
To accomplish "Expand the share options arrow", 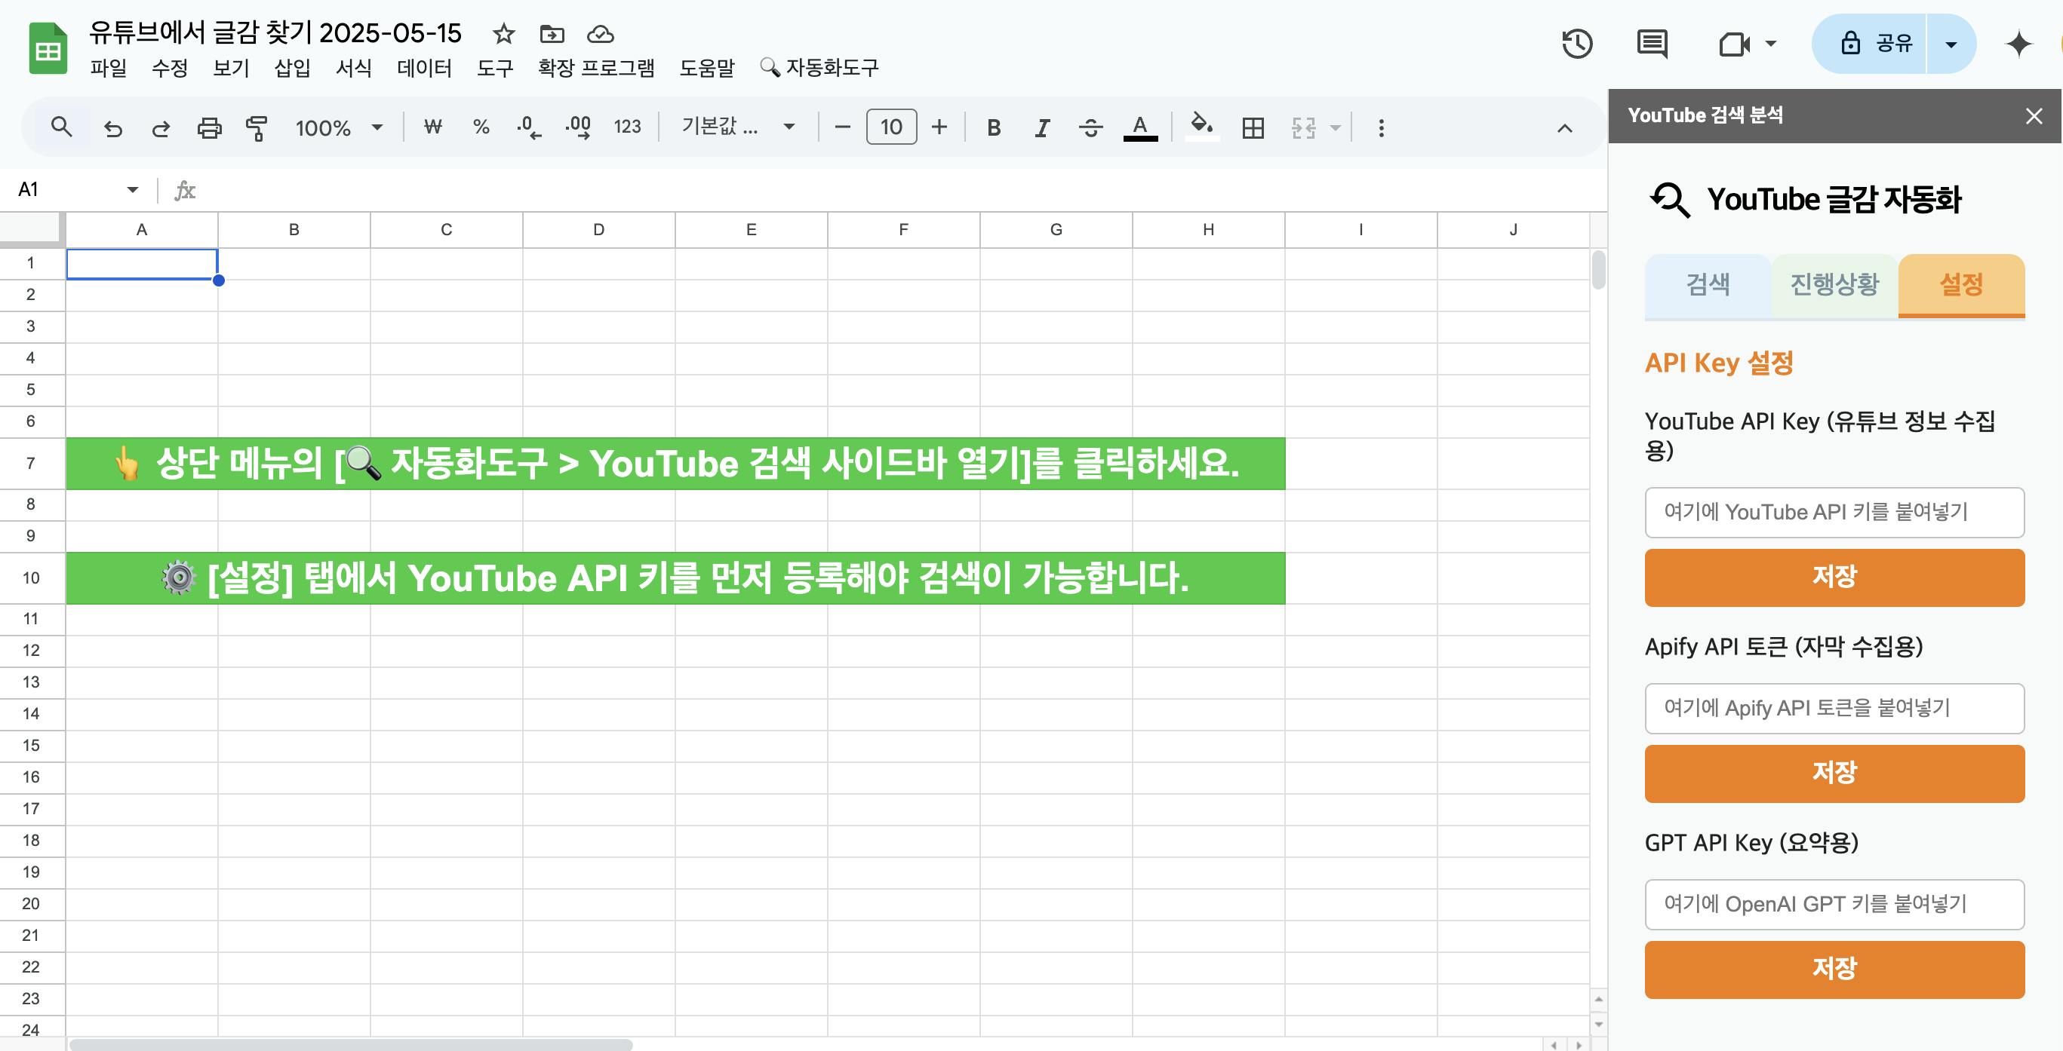I will [x=1951, y=44].
